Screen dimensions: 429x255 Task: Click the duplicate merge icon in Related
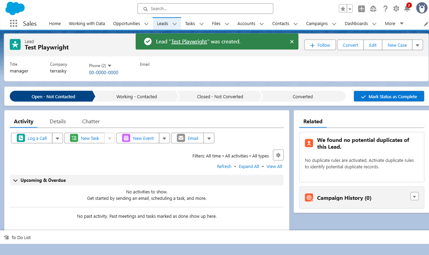tap(309, 143)
